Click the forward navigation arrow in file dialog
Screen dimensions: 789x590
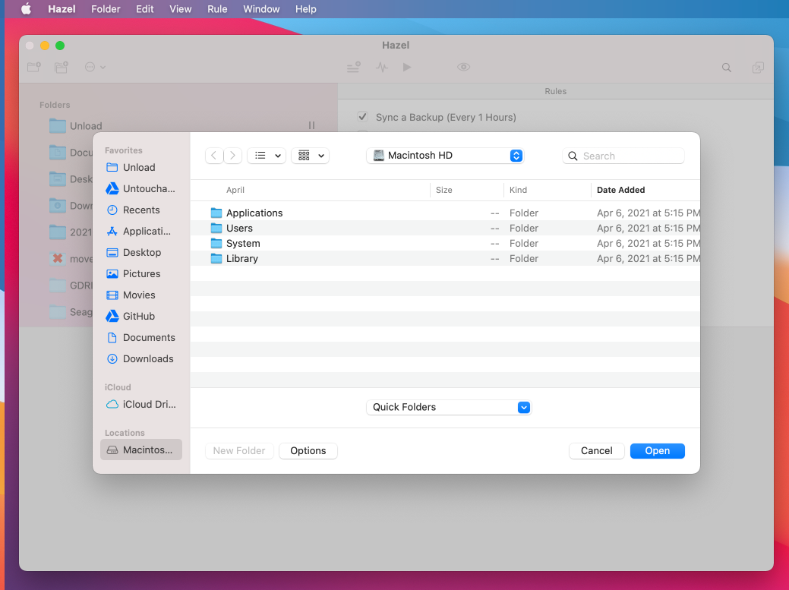(232, 156)
